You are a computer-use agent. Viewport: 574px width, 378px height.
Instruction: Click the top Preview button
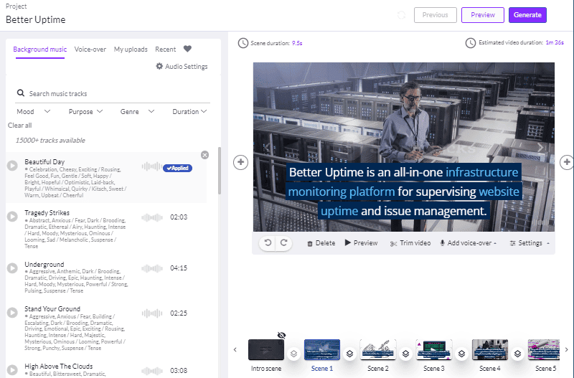point(482,15)
